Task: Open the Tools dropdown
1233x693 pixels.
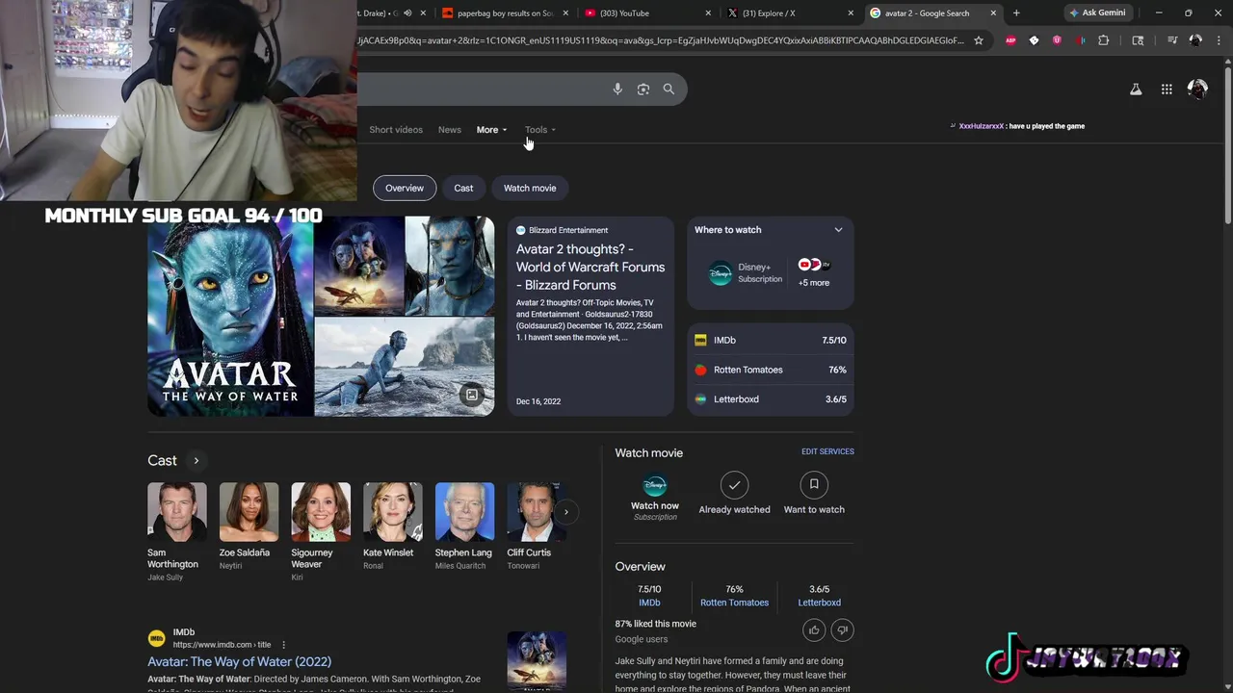Action: (x=540, y=130)
